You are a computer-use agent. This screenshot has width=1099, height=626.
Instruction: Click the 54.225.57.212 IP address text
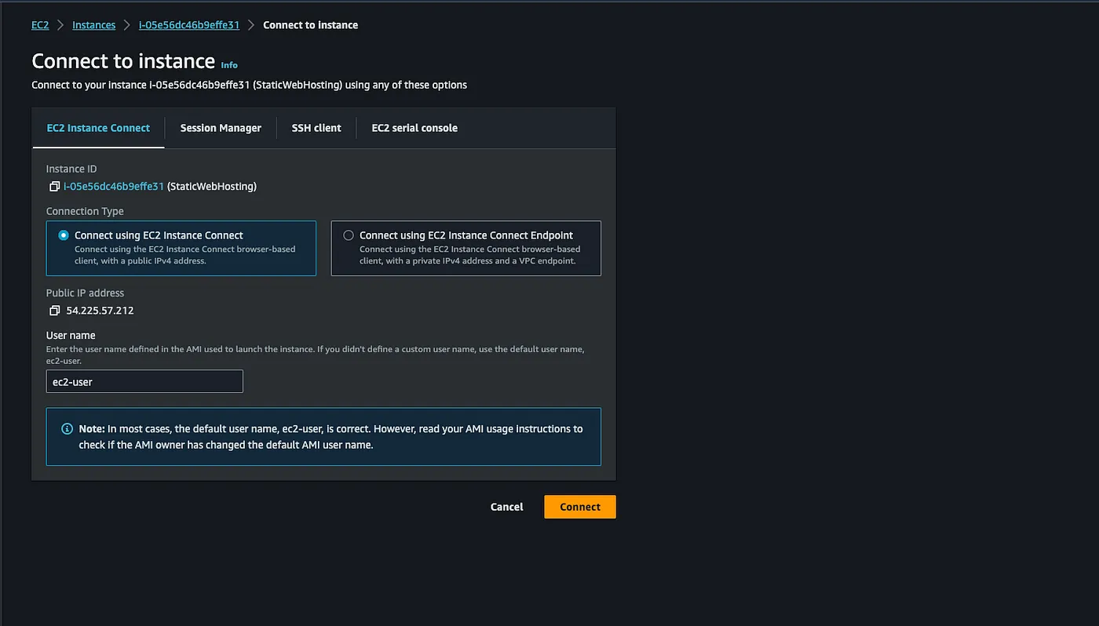point(100,311)
